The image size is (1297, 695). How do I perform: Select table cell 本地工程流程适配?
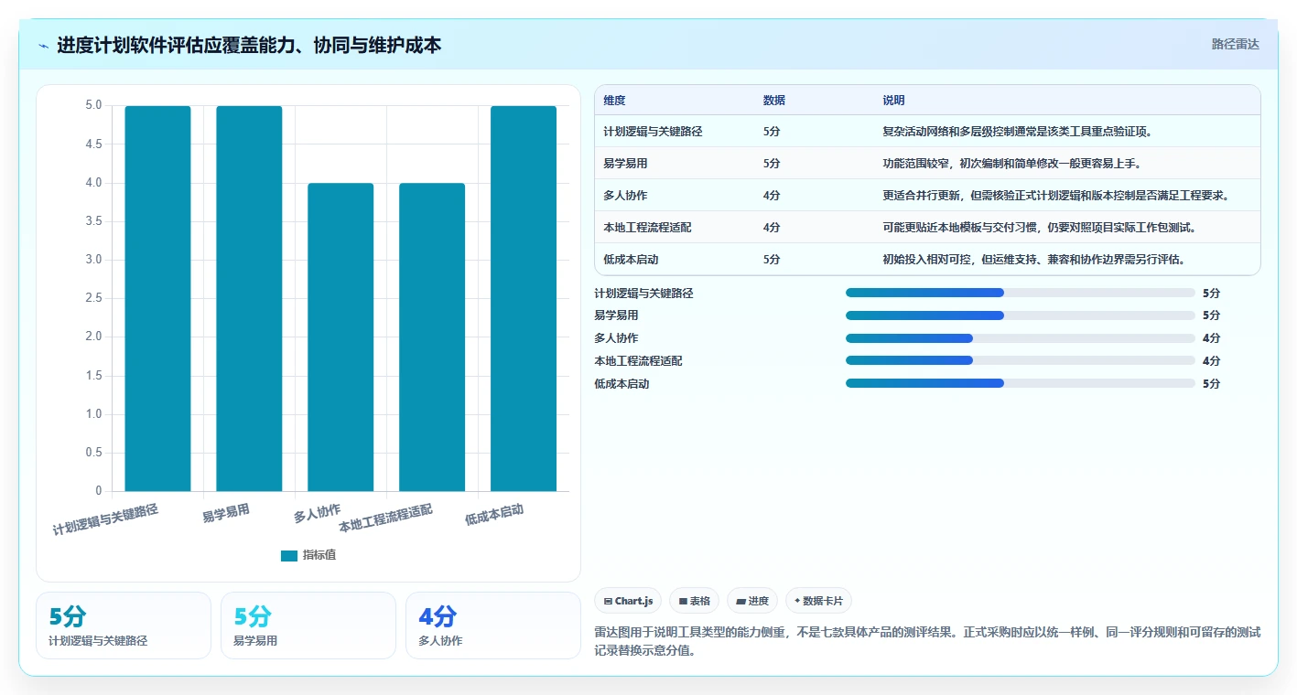click(647, 228)
